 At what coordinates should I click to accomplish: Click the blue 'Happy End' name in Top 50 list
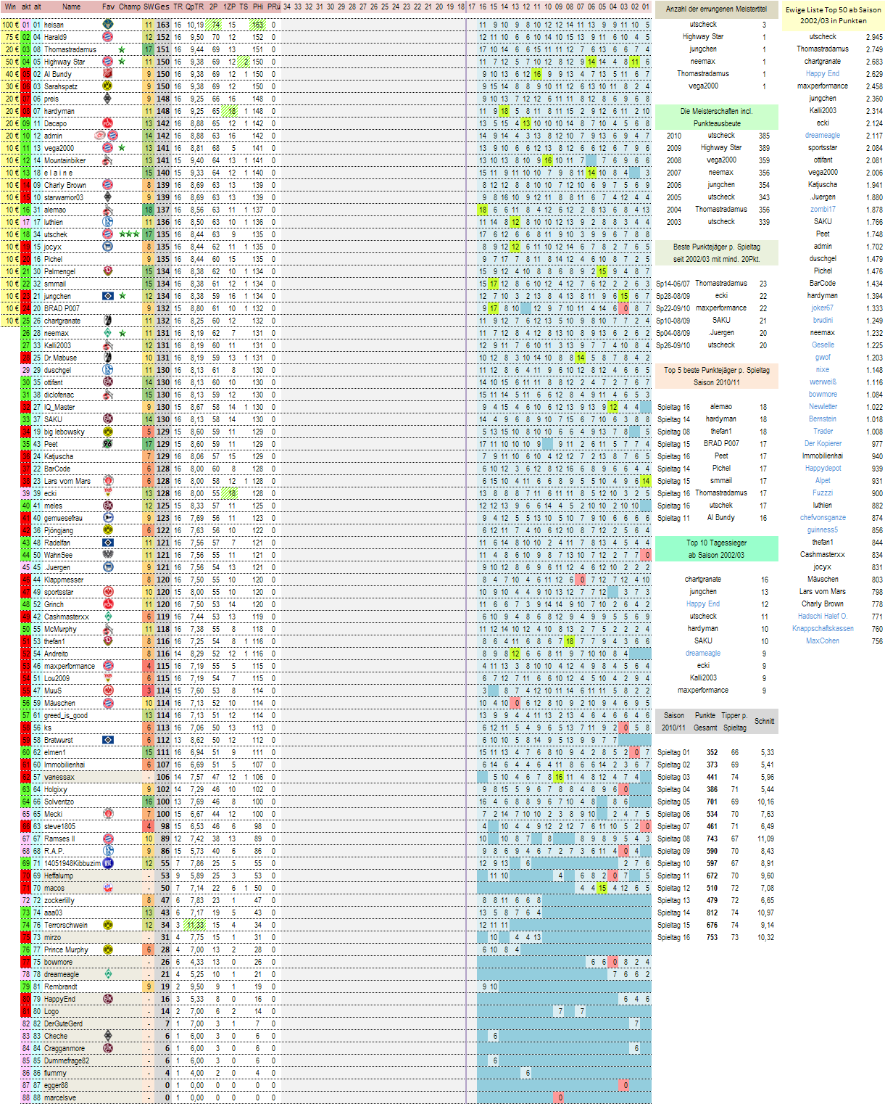pos(822,74)
